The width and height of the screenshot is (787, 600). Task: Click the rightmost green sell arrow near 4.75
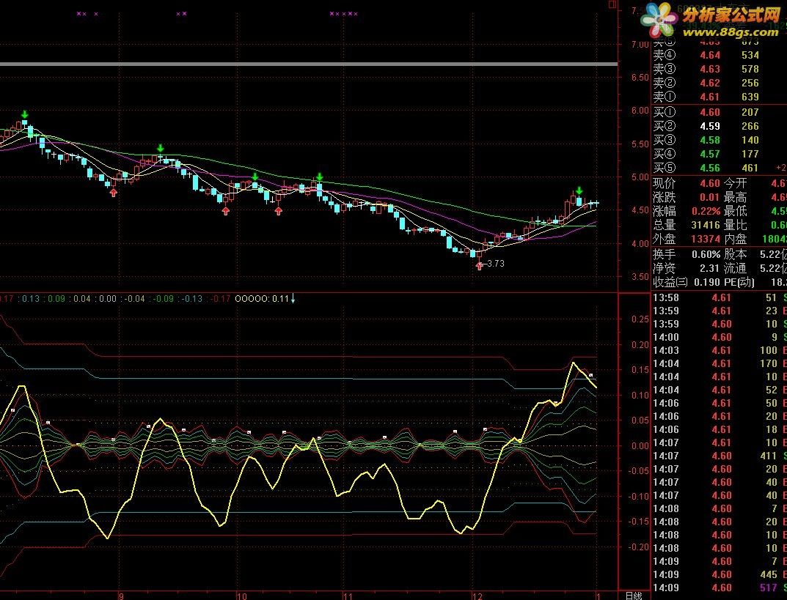(x=579, y=190)
